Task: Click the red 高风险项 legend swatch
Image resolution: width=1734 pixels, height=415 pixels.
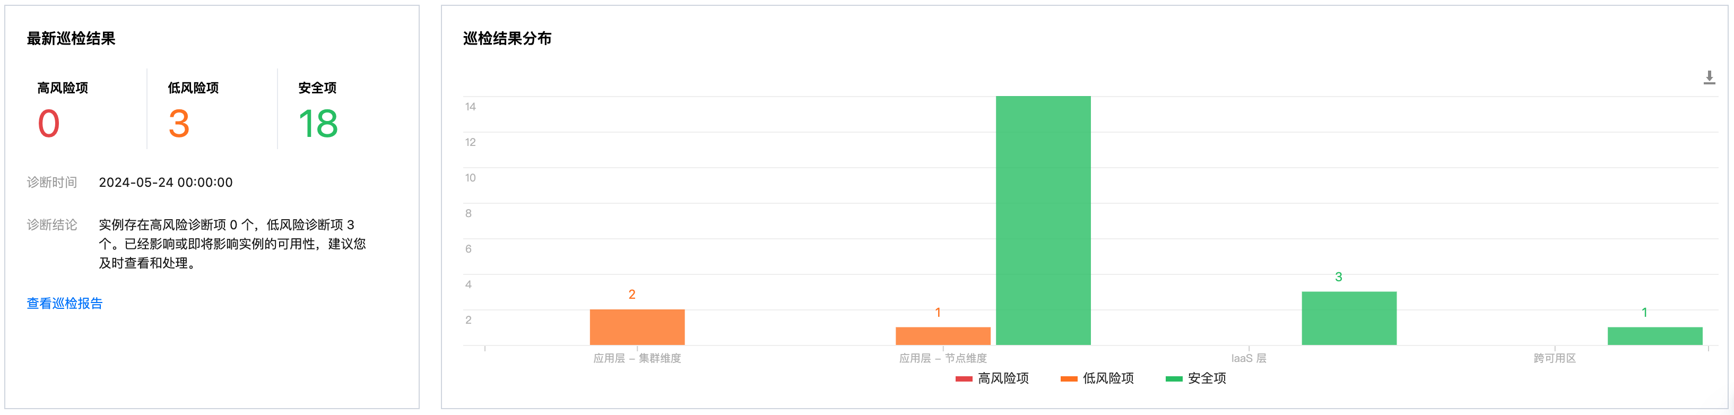Action: tap(963, 378)
